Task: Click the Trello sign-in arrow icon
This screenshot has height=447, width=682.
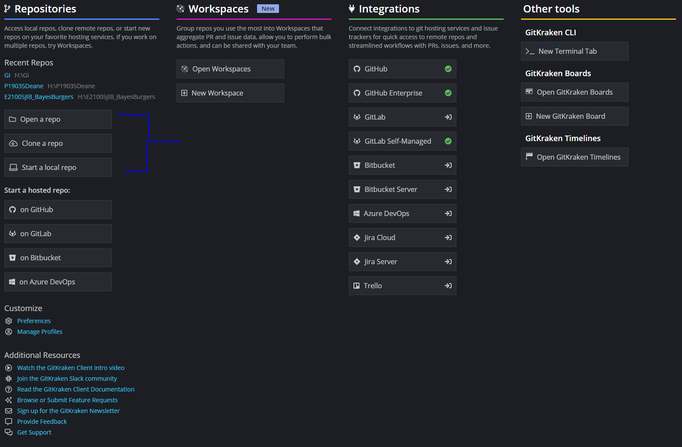Action: 448,286
